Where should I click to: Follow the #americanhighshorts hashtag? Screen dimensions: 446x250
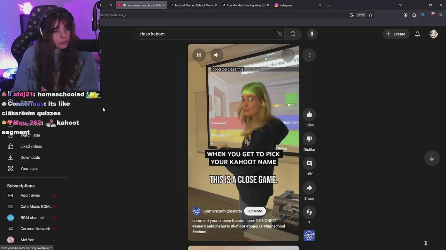pyautogui.click(x=211, y=226)
